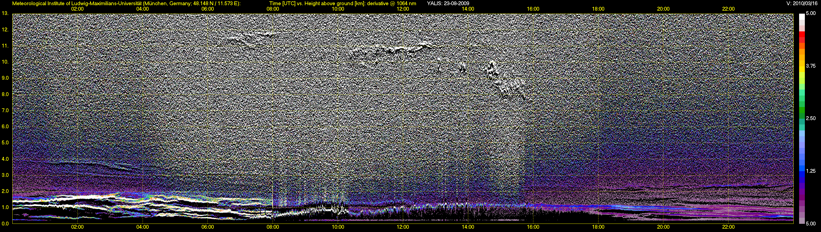
Task: Select the 'Time [UTC] vs. Height above ground' caption
Action: [343, 4]
